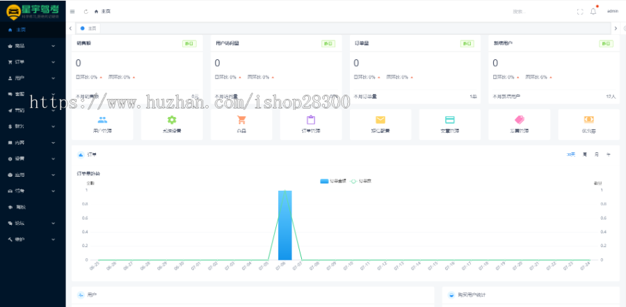Toggle fullscreen mode icon
The width and height of the screenshot is (626, 307).
[580, 12]
